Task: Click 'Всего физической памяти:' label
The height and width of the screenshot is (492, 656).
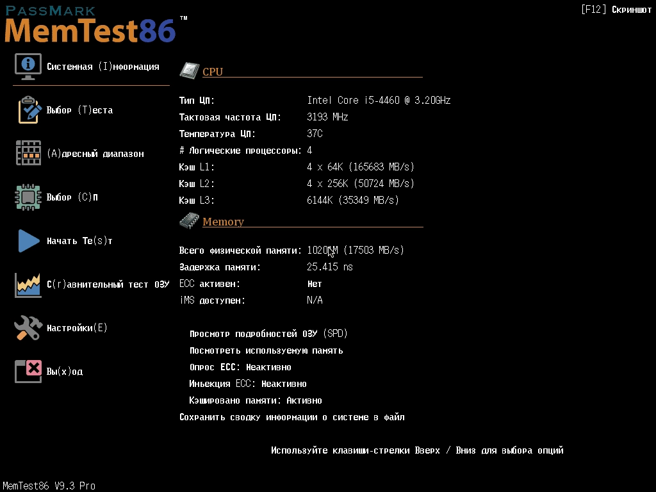Action: point(240,250)
